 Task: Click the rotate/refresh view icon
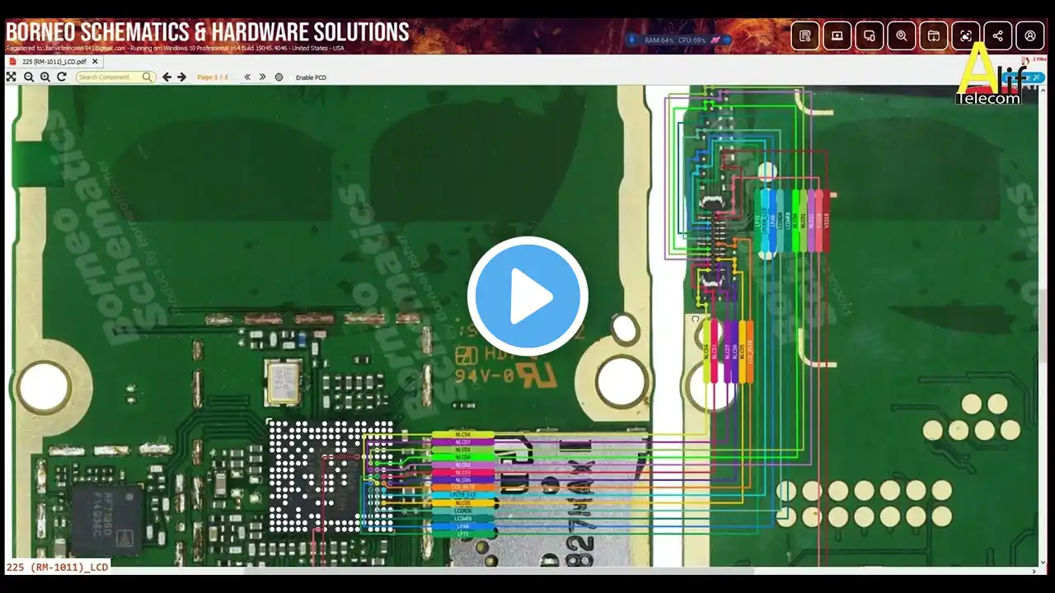(62, 77)
